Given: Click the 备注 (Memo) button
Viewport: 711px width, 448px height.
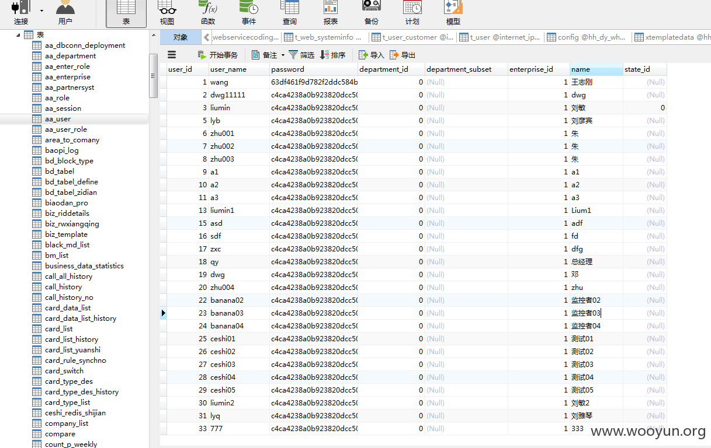Looking at the screenshot, I should pyautogui.click(x=265, y=55).
